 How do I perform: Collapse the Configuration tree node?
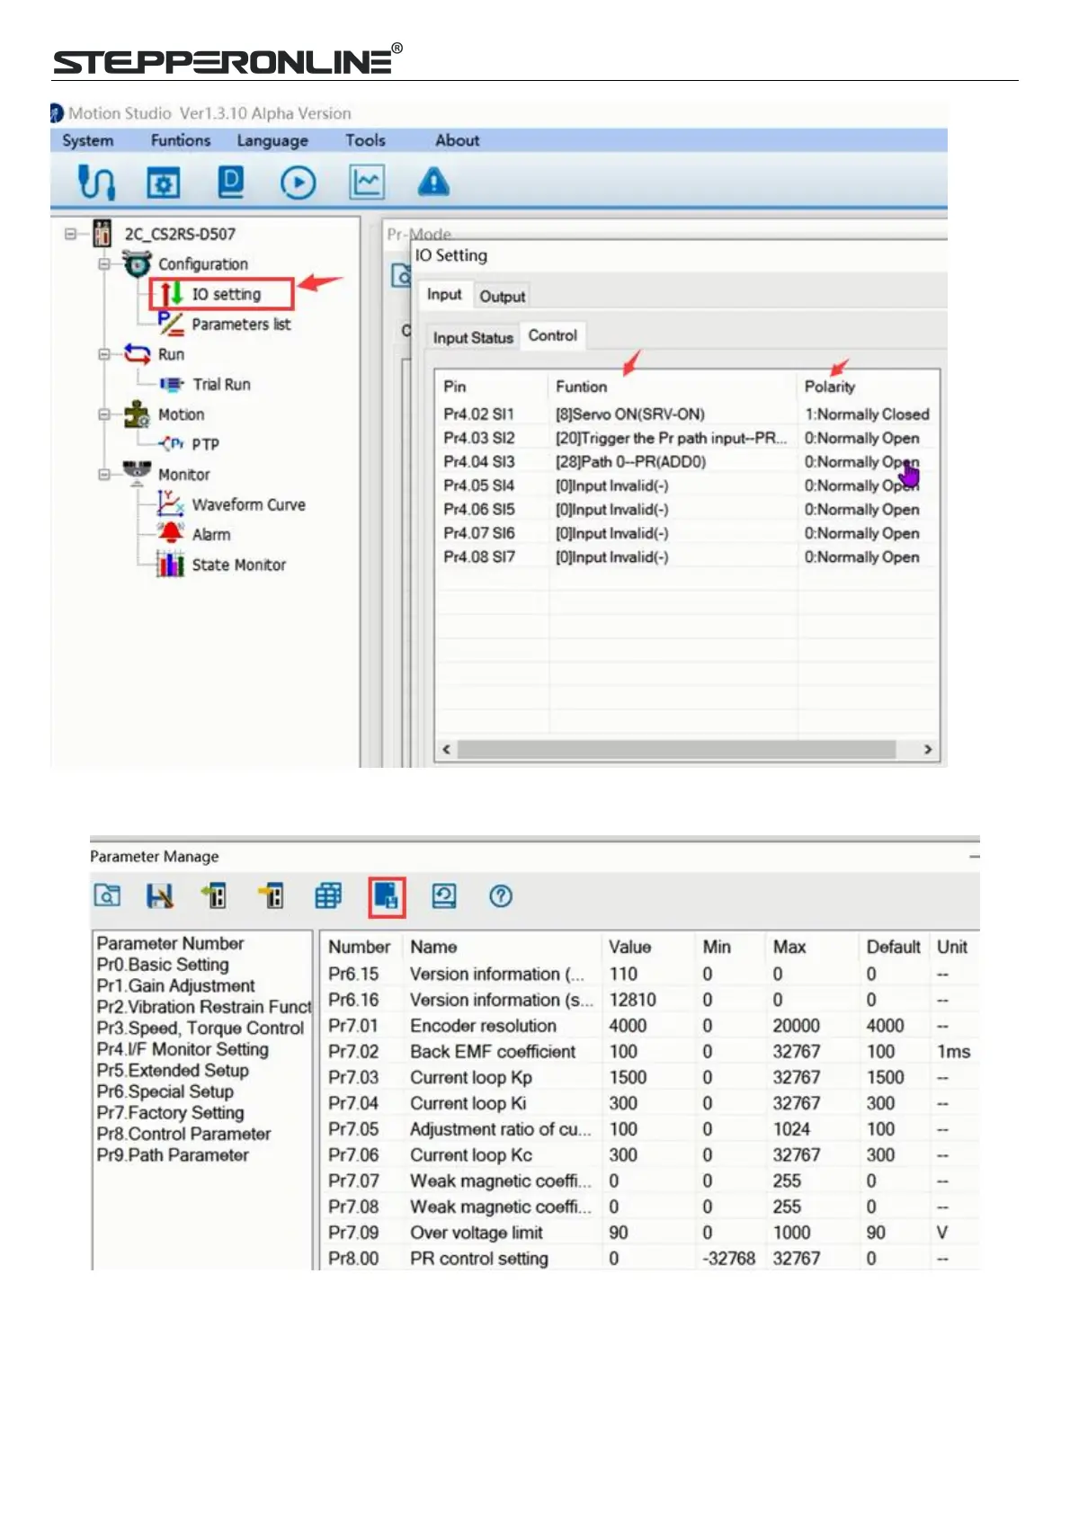[x=104, y=264]
